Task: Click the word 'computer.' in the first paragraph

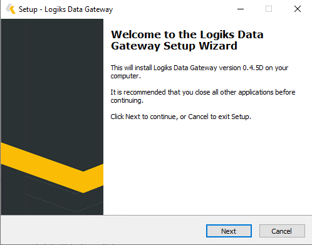Action: [x=126, y=76]
